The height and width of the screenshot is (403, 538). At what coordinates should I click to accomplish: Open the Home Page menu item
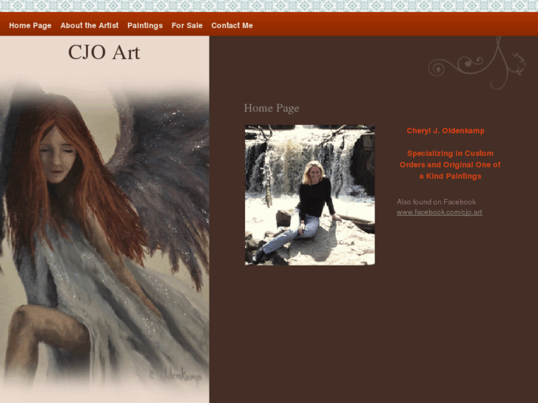30,25
